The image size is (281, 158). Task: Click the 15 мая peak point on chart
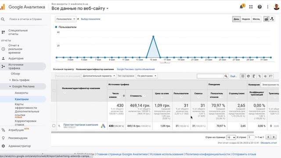153,36
